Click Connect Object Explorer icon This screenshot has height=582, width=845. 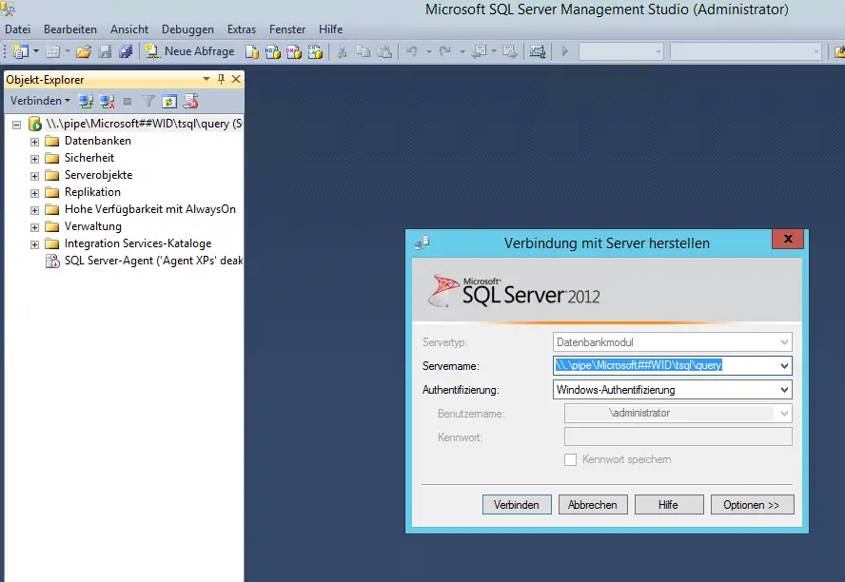86,101
